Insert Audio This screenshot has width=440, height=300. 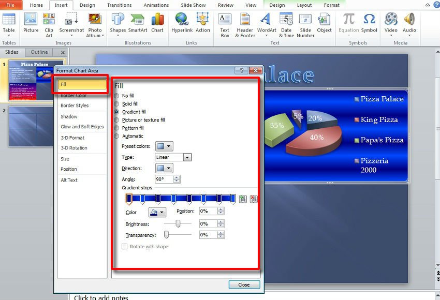[409, 25]
